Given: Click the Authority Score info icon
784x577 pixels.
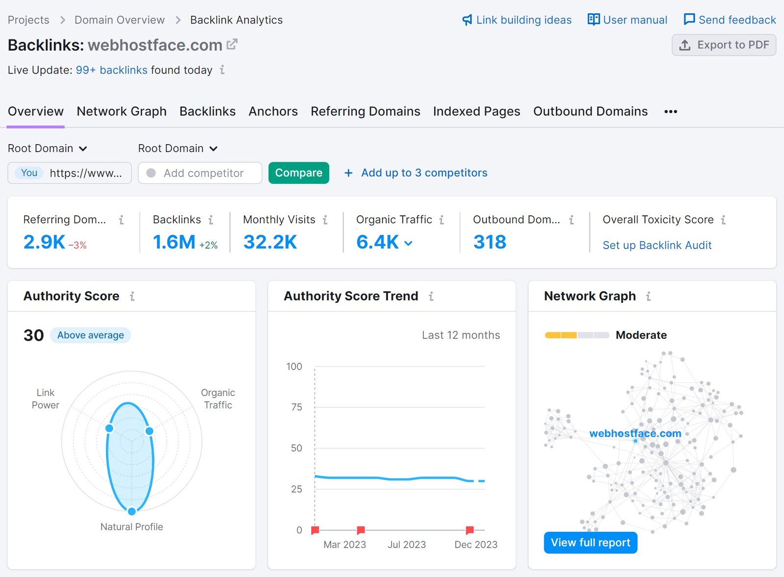Looking at the screenshot, I should [x=132, y=296].
